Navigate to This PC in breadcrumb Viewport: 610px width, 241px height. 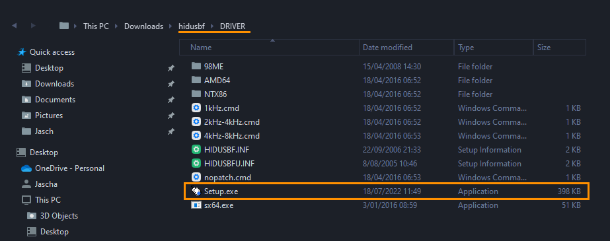[x=96, y=26]
